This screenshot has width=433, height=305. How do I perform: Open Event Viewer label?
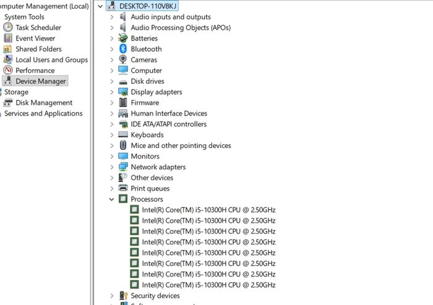tap(35, 38)
